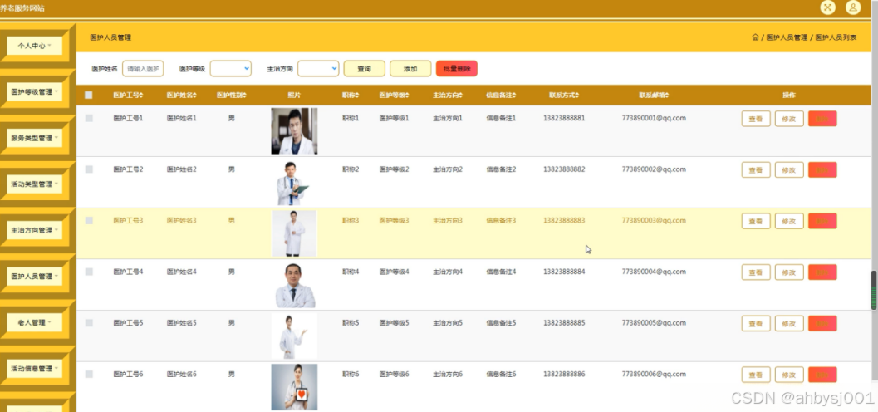Open the 医护等级 filter dropdown

(231, 68)
